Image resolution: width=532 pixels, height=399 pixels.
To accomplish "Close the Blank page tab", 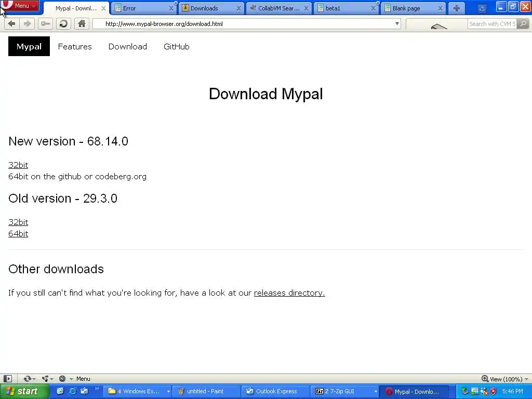I will (440, 8).
